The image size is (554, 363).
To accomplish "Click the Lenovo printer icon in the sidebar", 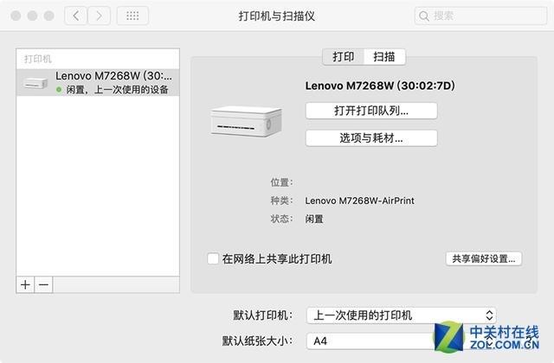I will (35, 83).
